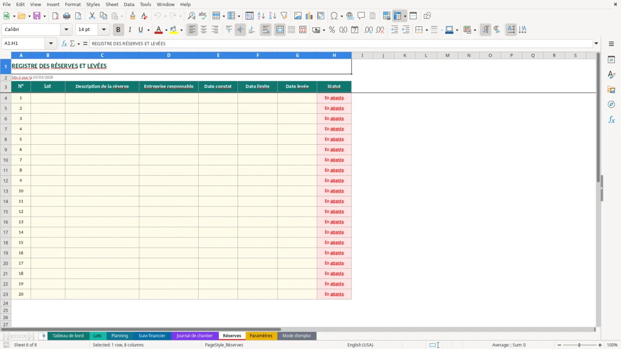
Task: Run the spelling check
Action: coord(203,16)
